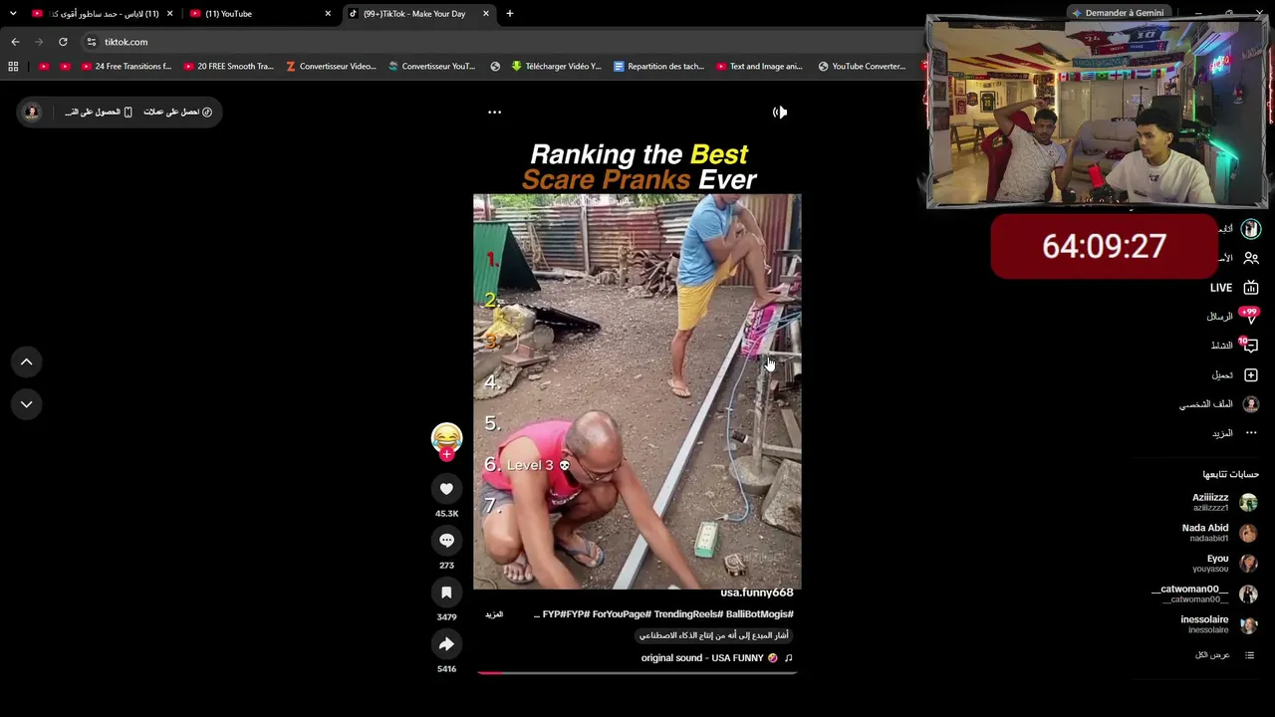Go to previous video with up arrow

(x=26, y=361)
